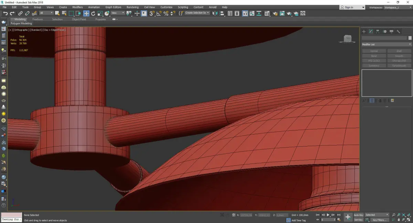413x223 pixels.
Task: Click the object color swatch
Action: pos(410,38)
